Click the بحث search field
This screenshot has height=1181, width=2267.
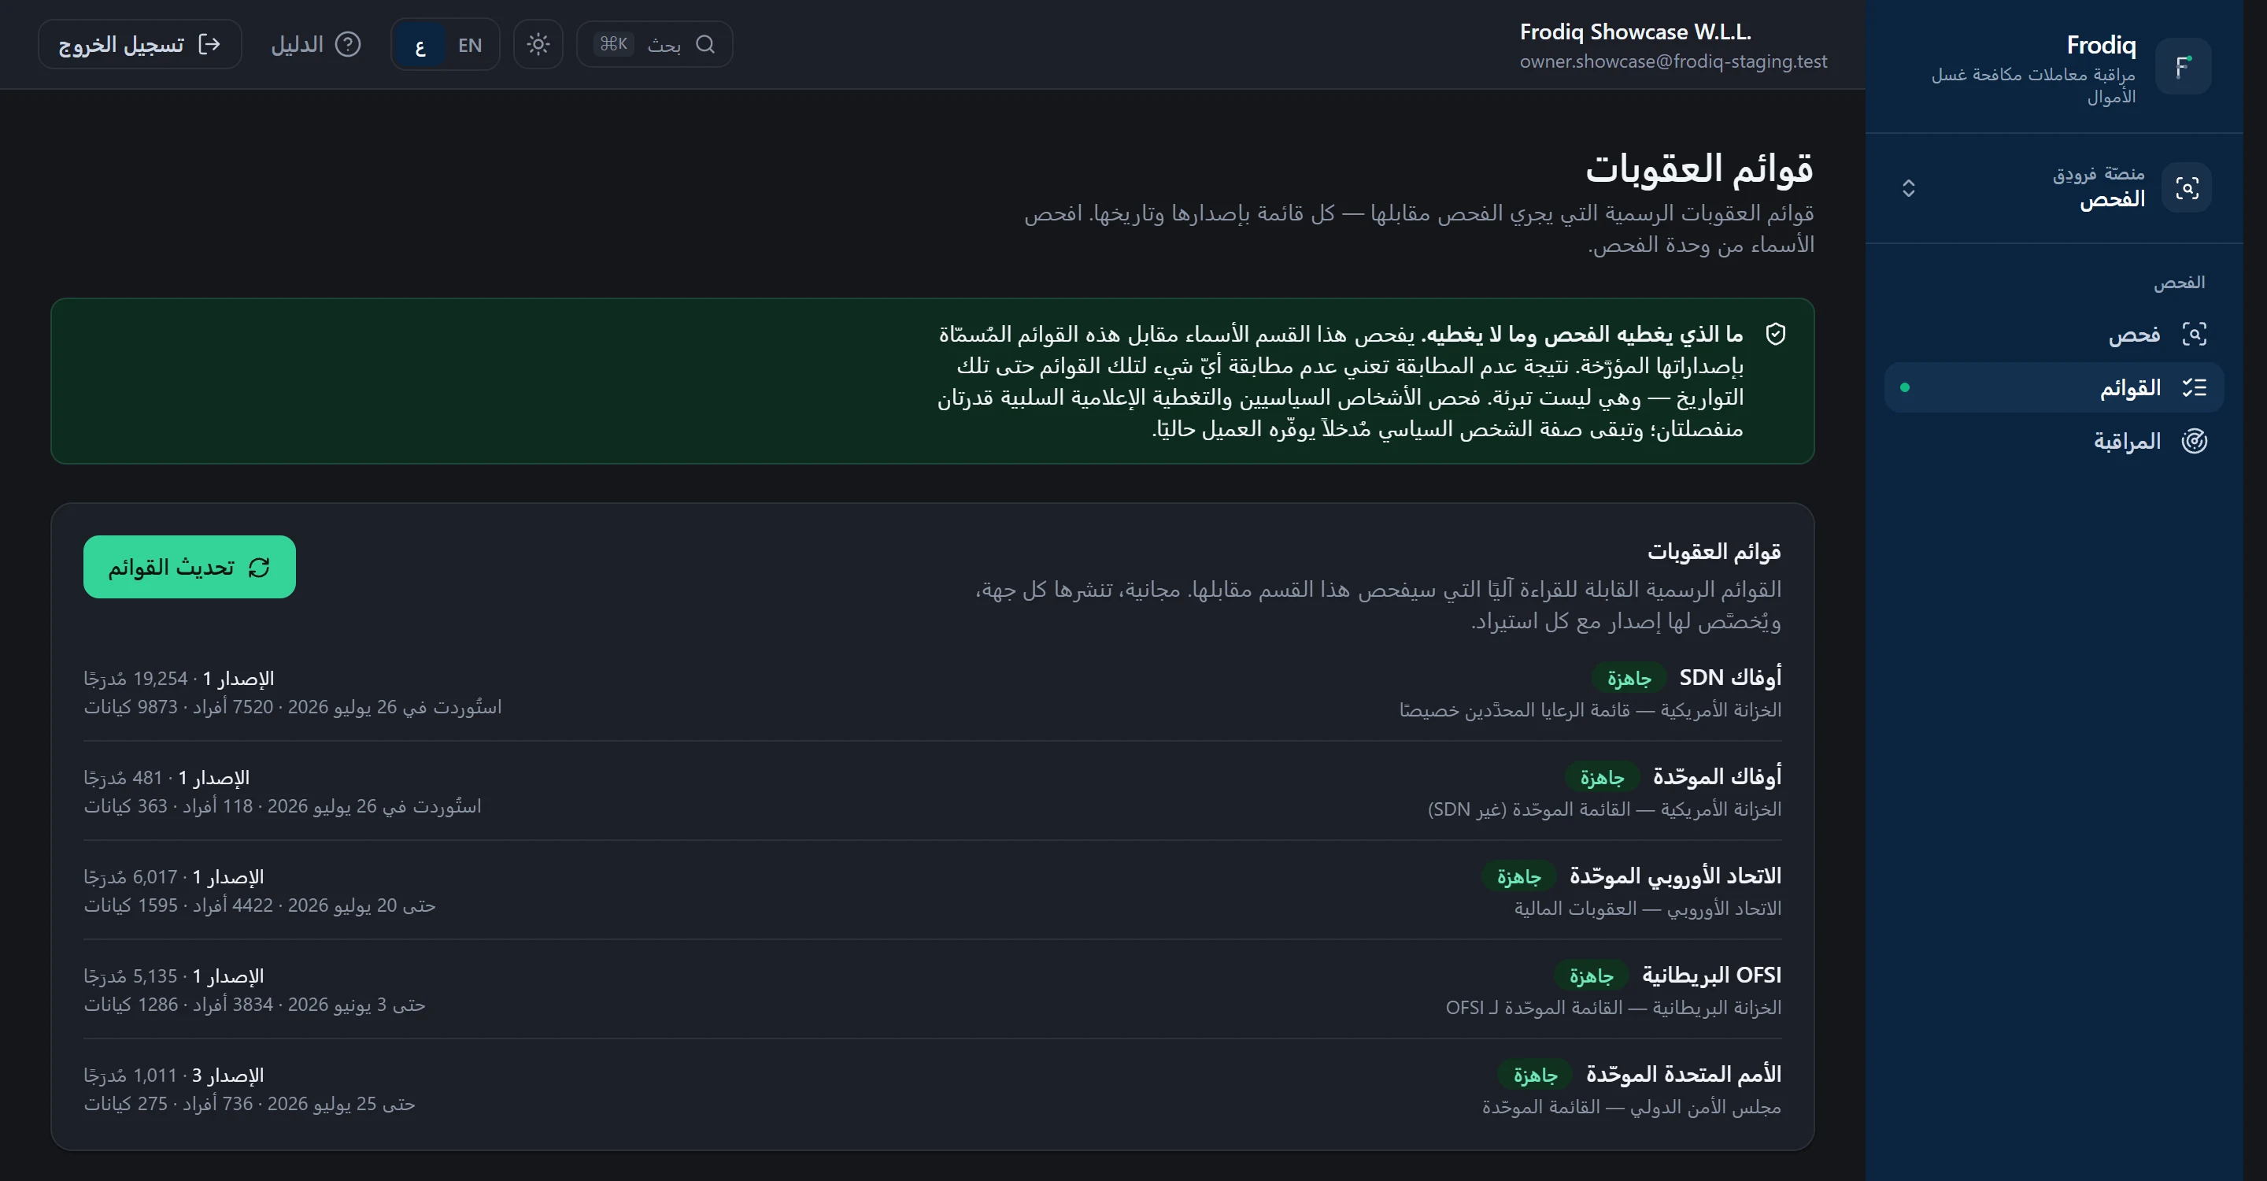click(x=655, y=44)
